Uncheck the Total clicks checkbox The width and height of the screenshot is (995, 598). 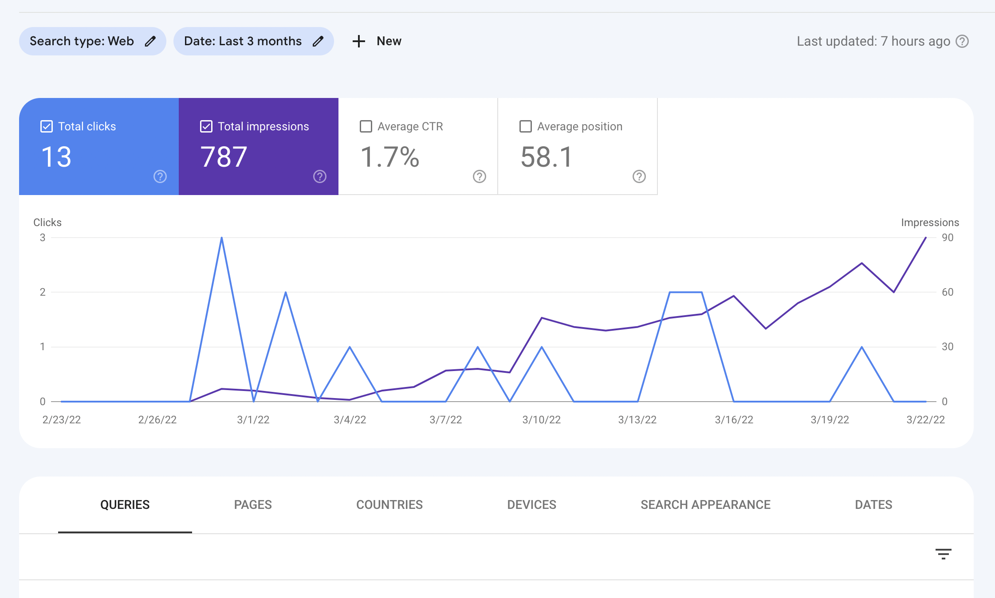point(47,126)
